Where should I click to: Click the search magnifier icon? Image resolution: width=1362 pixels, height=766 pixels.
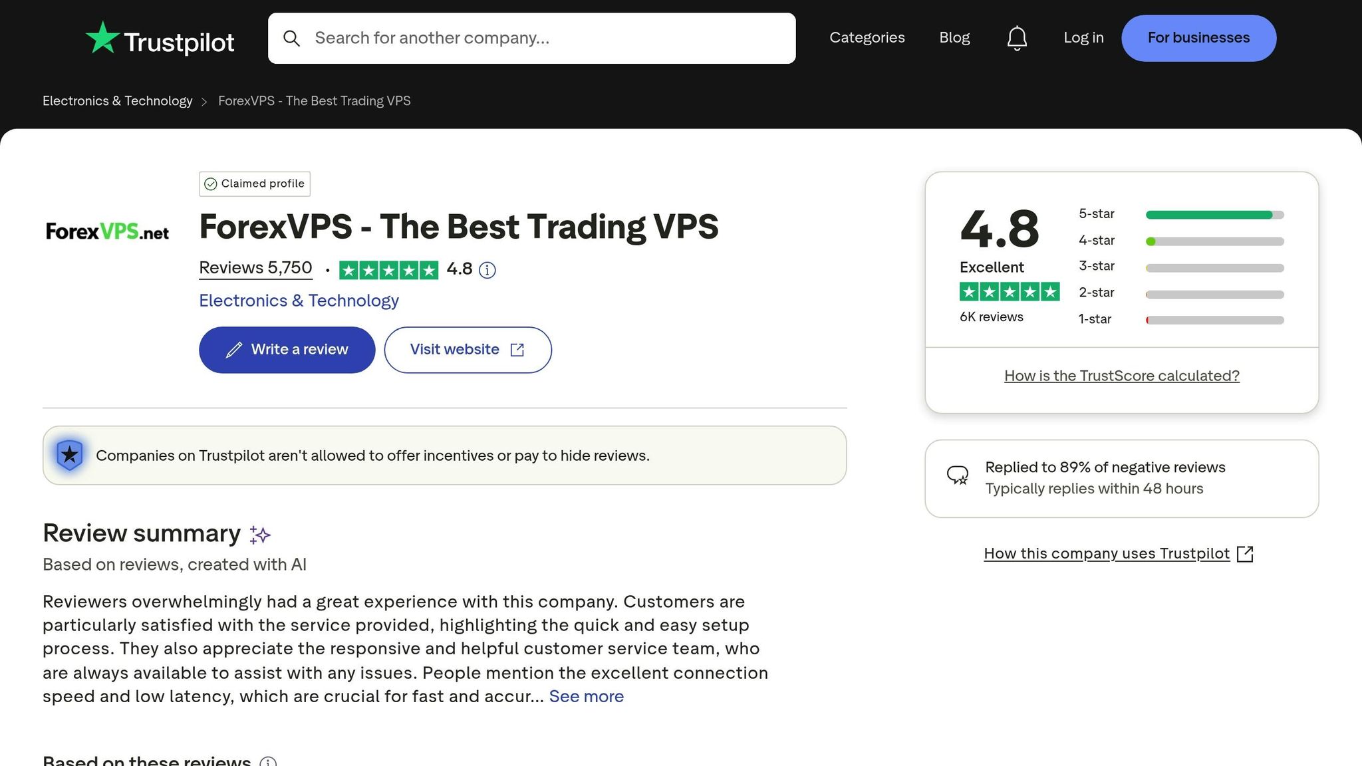(291, 38)
